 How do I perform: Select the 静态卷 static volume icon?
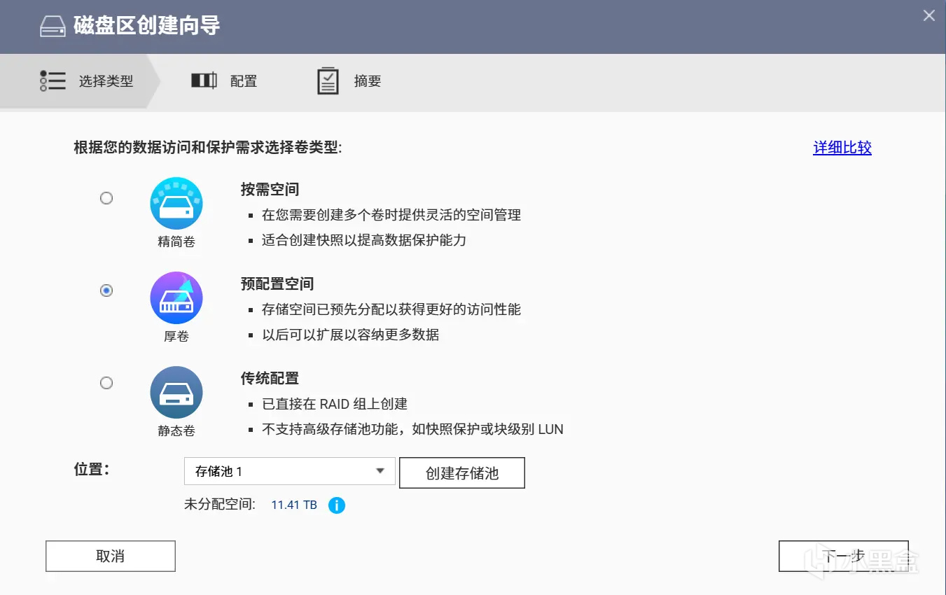pyautogui.click(x=176, y=393)
